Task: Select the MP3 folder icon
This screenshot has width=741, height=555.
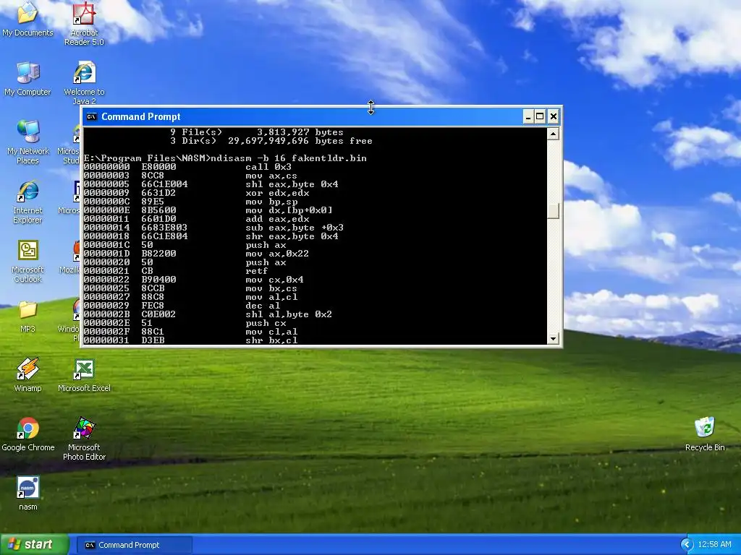Action: pyautogui.click(x=28, y=317)
